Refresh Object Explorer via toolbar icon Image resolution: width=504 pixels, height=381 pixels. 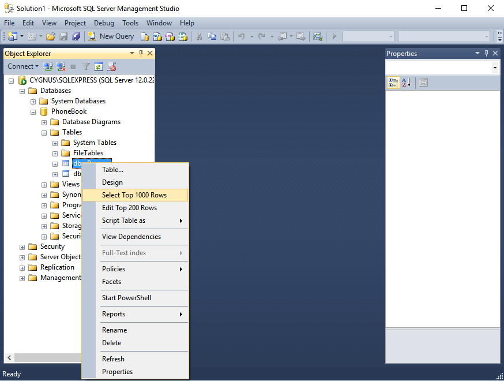pos(99,66)
